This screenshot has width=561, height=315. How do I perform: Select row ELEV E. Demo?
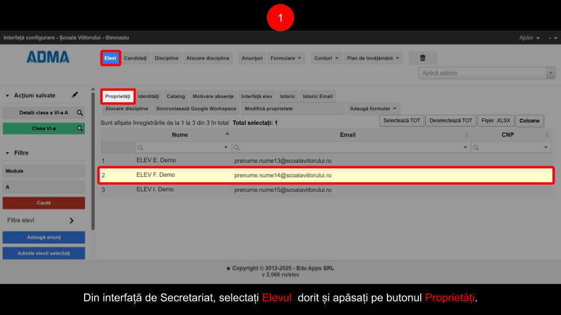[326, 160]
